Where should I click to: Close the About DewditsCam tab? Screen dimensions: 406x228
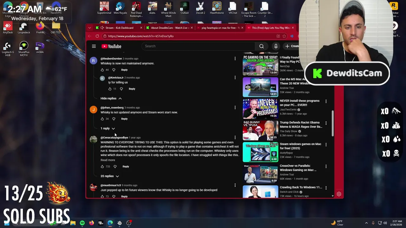point(192,28)
